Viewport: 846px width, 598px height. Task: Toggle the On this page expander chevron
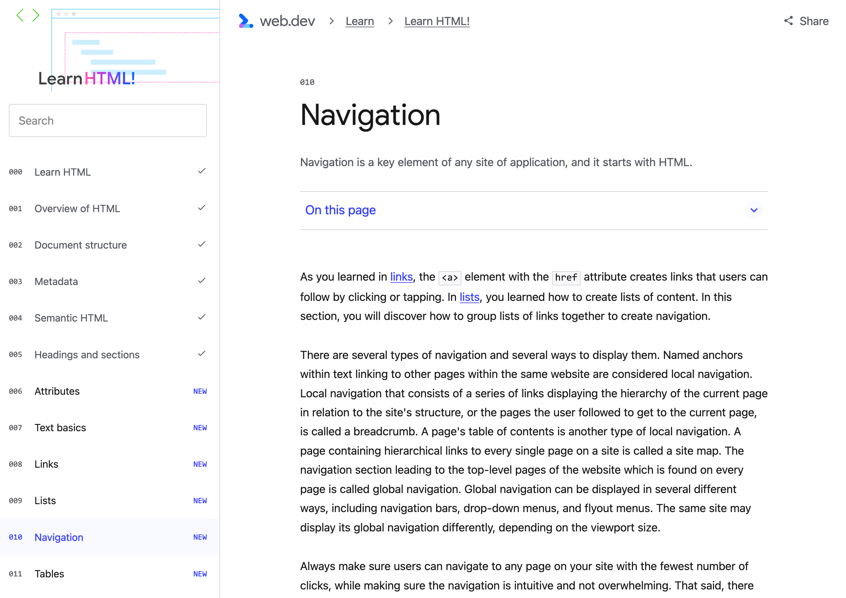753,210
